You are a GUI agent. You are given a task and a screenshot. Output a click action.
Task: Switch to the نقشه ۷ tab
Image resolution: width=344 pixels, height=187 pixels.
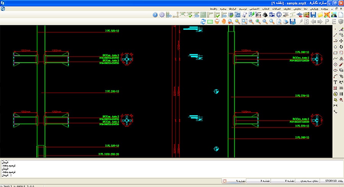tap(290, 181)
